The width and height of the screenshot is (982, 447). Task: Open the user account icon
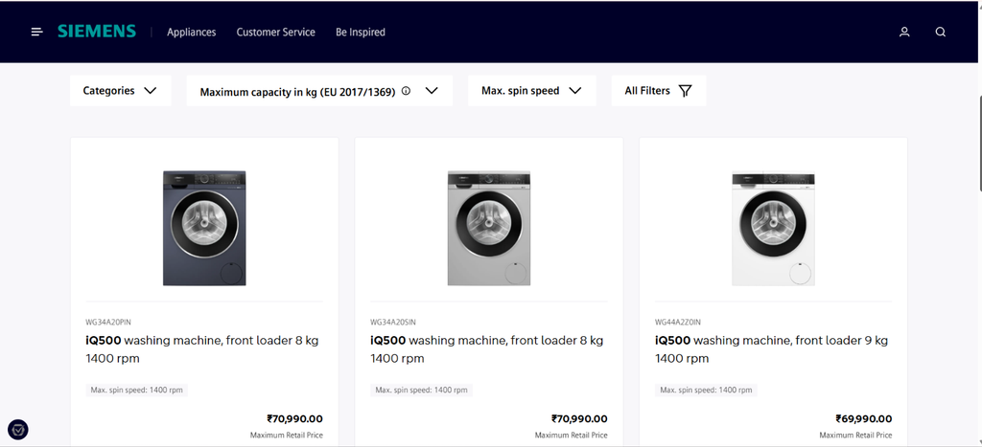click(904, 32)
